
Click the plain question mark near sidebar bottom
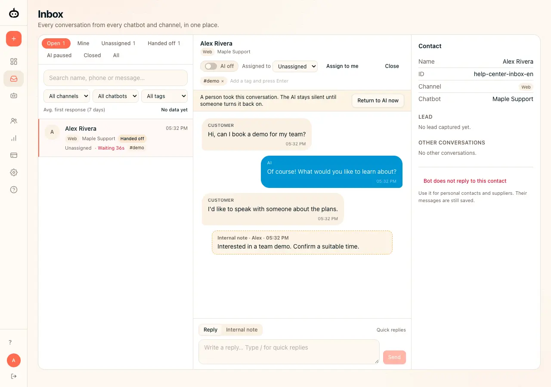pos(10,342)
